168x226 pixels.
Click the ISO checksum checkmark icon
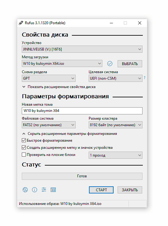click(x=110, y=64)
